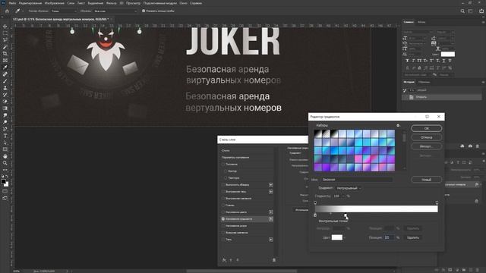The height and width of the screenshot is (273, 486).
Task: Select the Gradient tool
Action: pyautogui.click(x=5, y=108)
